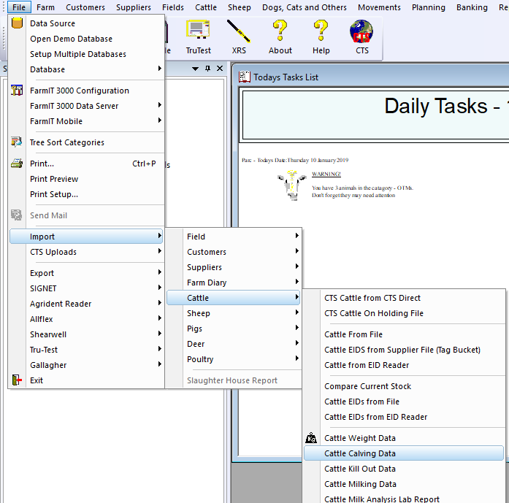This screenshot has height=503, width=509.
Task: Click the Data Source database icon
Action: point(17,23)
